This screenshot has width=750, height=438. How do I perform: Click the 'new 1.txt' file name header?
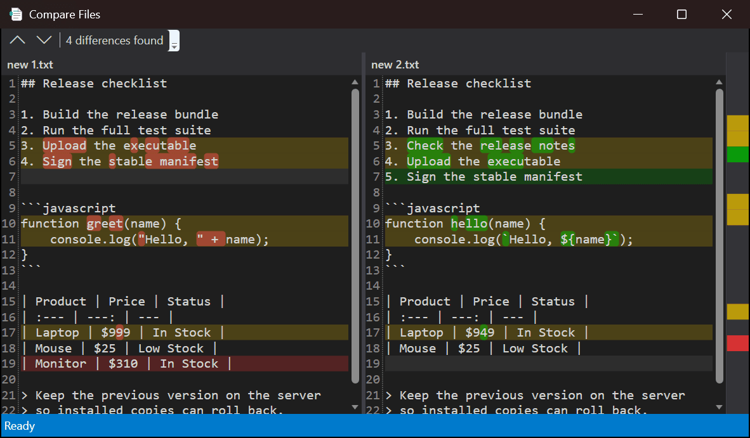pos(30,65)
